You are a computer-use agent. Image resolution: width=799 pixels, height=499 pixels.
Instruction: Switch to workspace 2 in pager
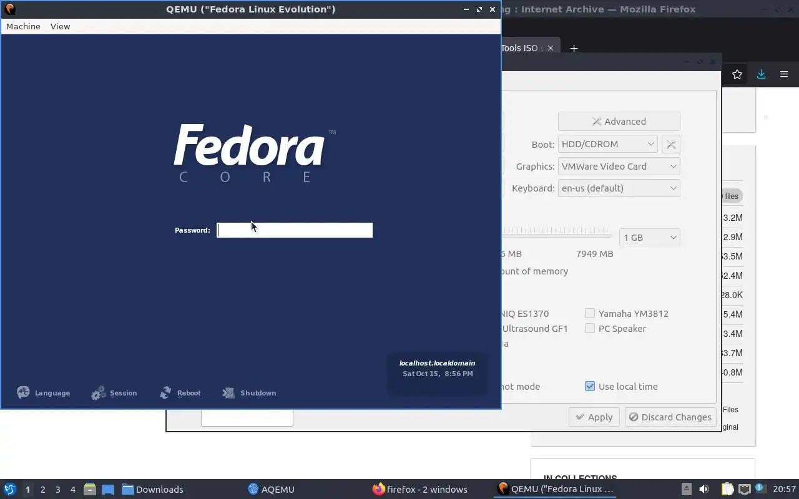pyautogui.click(x=42, y=490)
